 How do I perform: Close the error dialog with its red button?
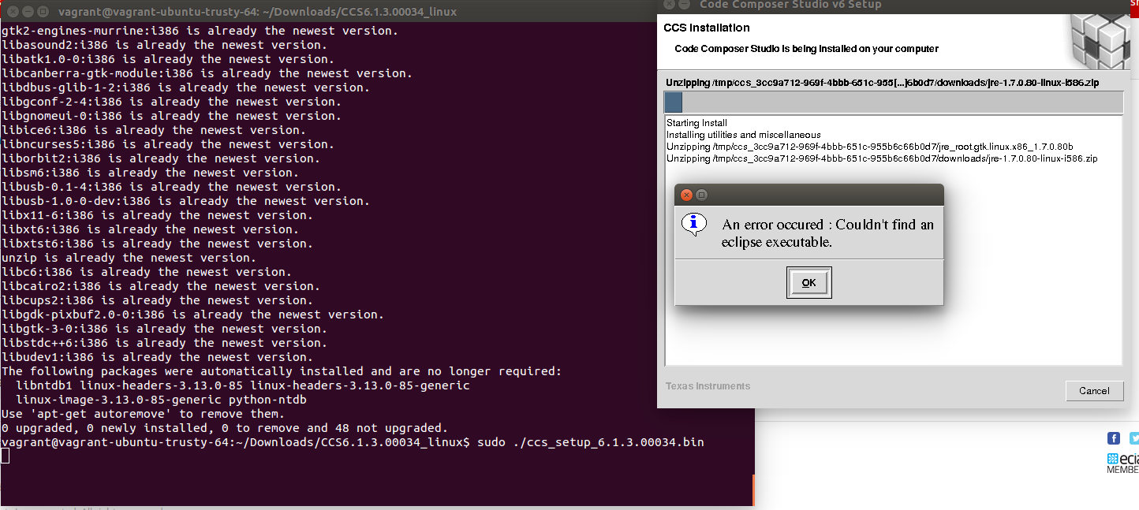[x=686, y=195]
